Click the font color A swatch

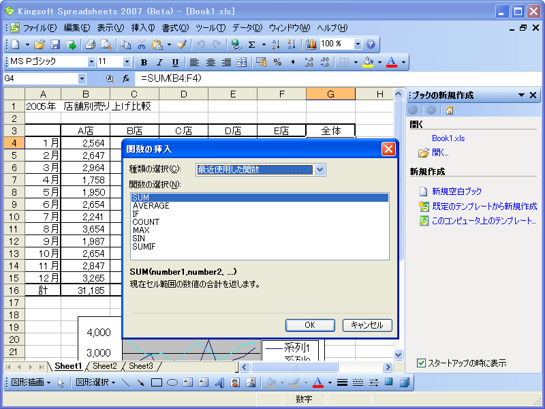pos(391,63)
